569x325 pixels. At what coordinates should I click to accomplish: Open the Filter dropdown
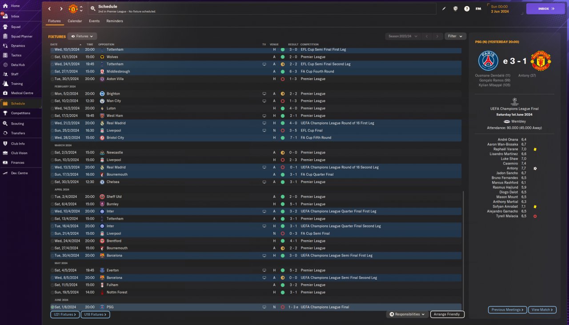pos(455,36)
